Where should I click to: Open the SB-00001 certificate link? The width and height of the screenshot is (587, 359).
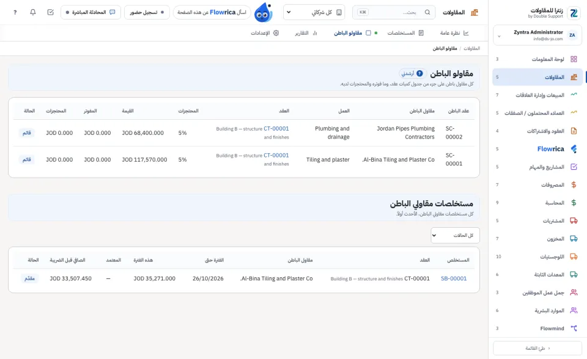(454, 278)
